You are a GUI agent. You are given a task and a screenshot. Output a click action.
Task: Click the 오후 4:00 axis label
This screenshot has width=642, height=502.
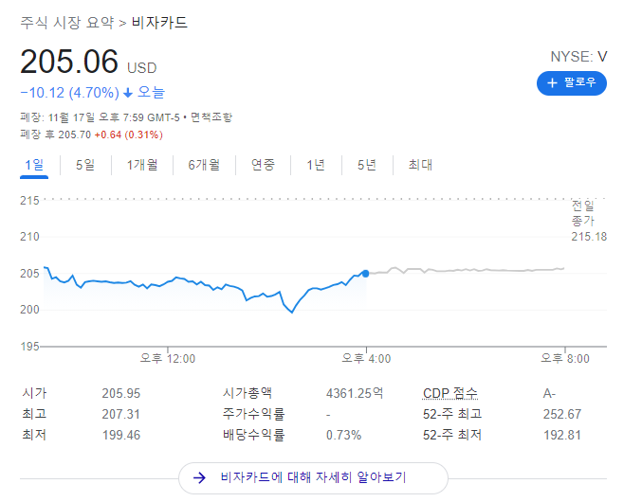click(x=366, y=359)
